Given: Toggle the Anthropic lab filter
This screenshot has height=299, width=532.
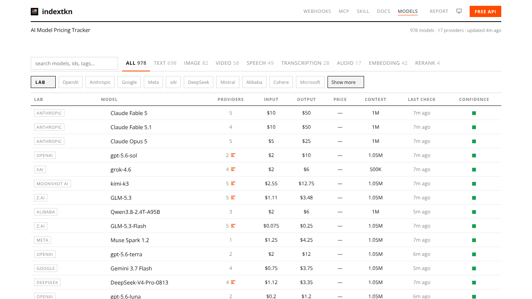Looking at the screenshot, I should tap(100, 82).
